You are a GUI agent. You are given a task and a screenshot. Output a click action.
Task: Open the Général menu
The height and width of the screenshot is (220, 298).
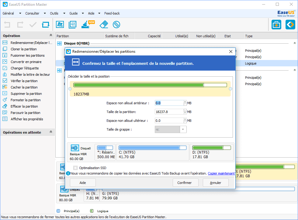point(8,13)
